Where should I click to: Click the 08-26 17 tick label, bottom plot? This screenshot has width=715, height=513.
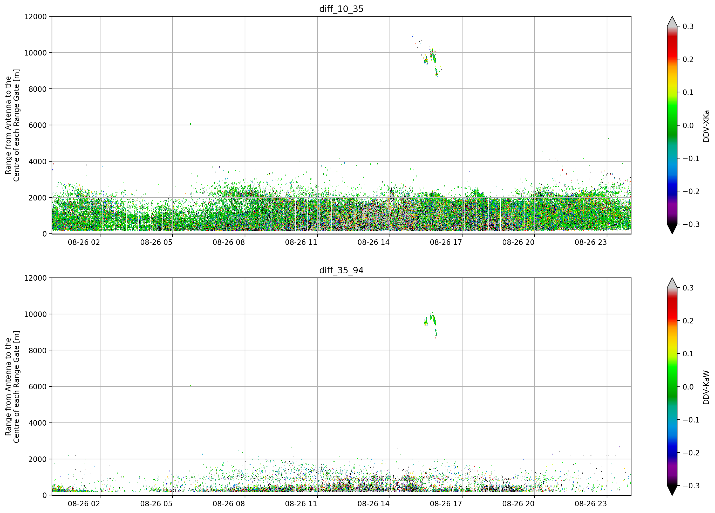tap(446, 504)
